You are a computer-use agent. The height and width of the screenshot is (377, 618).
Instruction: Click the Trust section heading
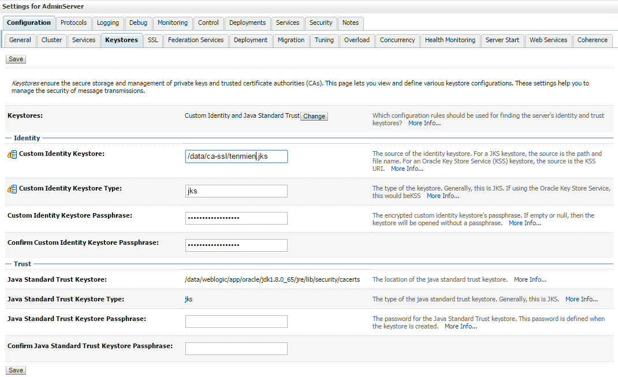[x=23, y=264]
